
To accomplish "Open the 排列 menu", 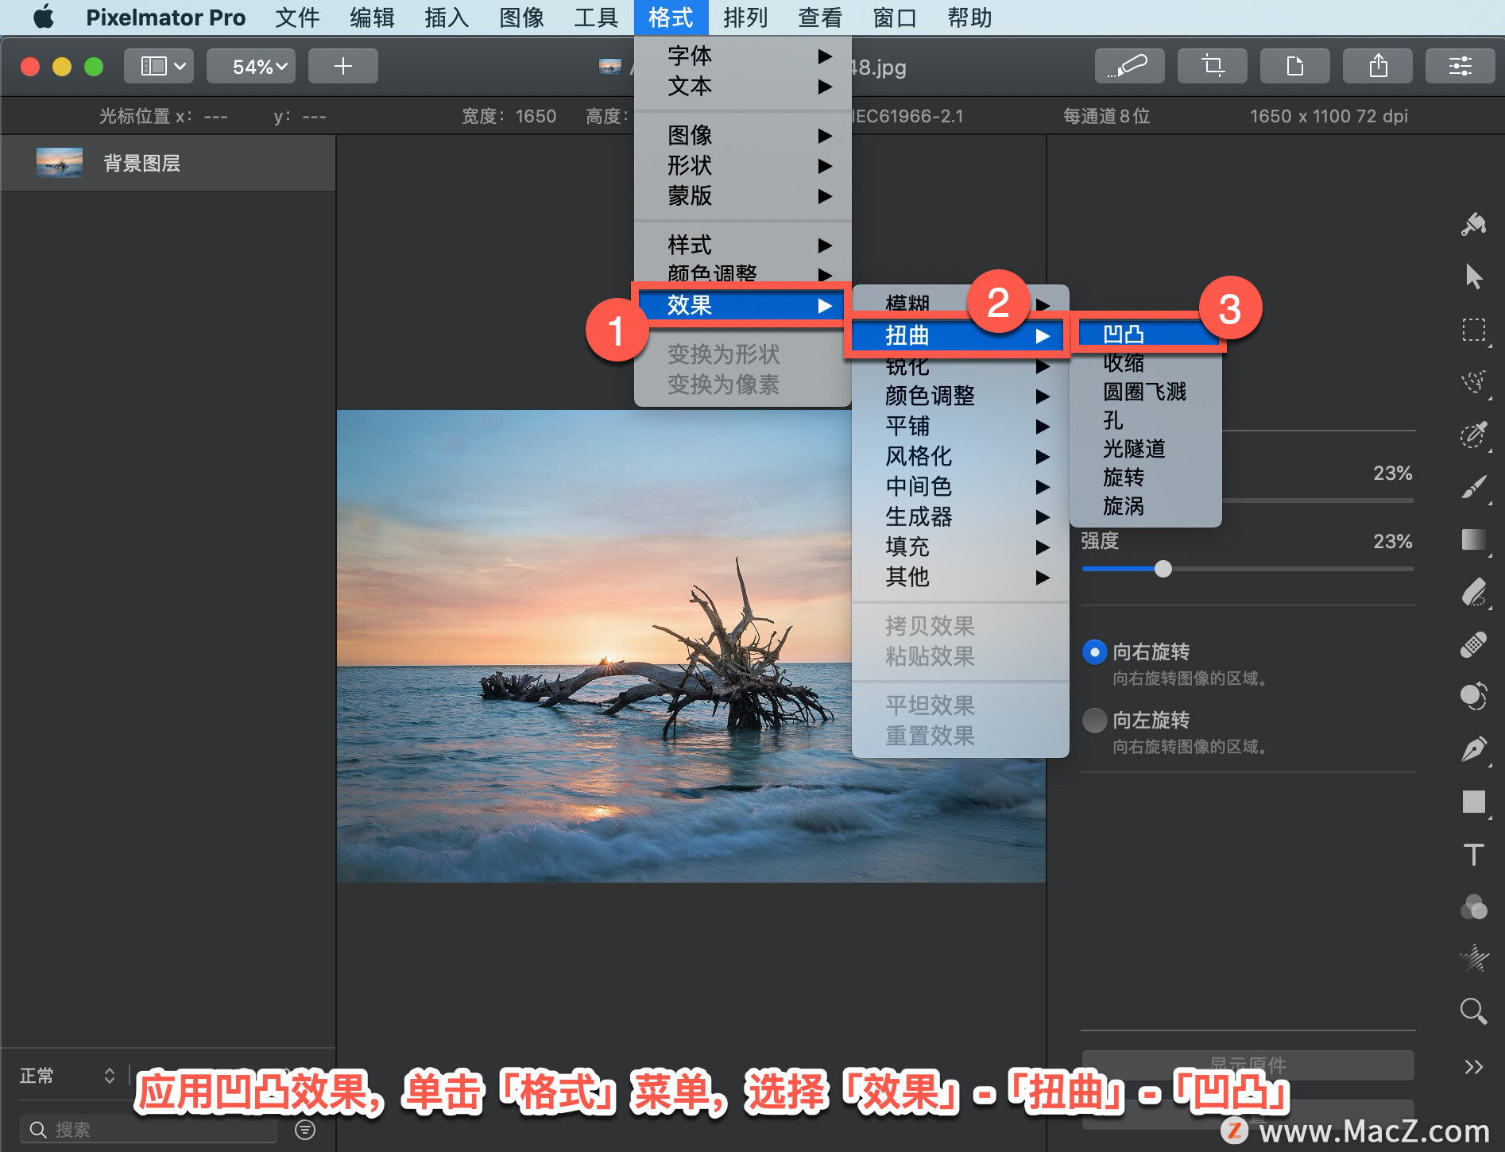I will [x=745, y=17].
